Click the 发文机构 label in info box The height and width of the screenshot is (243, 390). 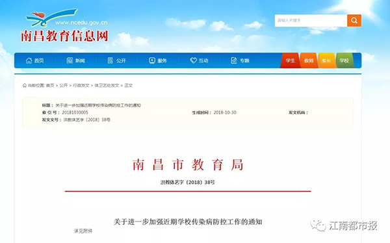click(298, 112)
